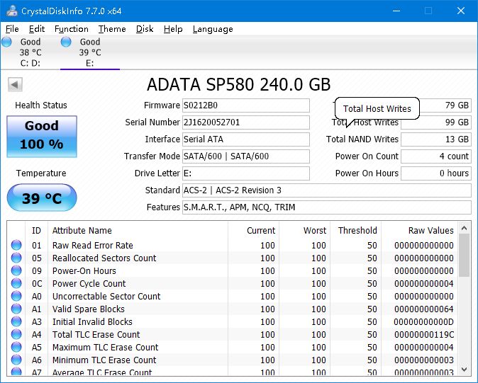Click the Power On Hours value 0 hours

[x=436, y=173]
